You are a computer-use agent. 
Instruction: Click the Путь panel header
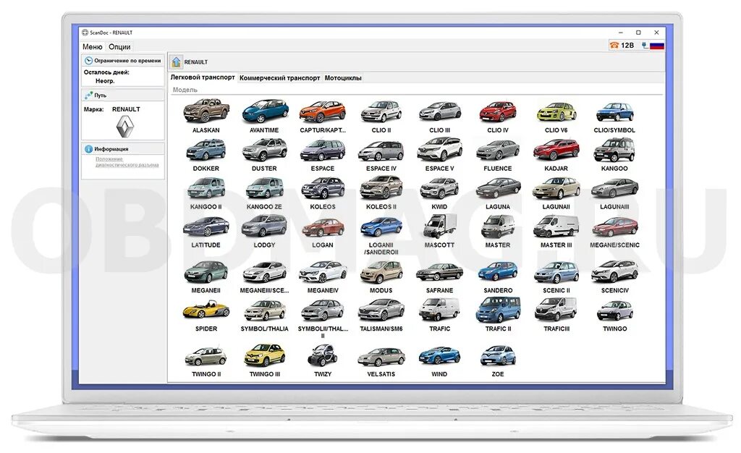[x=123, y=95]
